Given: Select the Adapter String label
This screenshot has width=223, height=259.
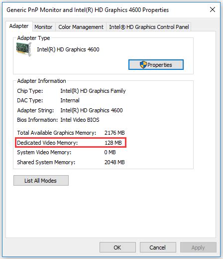Looking at the screenshot, I should [35, 110].
